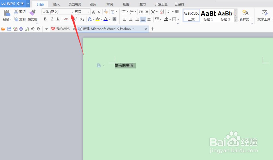Toggle bold formatting on selected text
The width and height of the screenshot is (273, 160).
tap(45, 19)
